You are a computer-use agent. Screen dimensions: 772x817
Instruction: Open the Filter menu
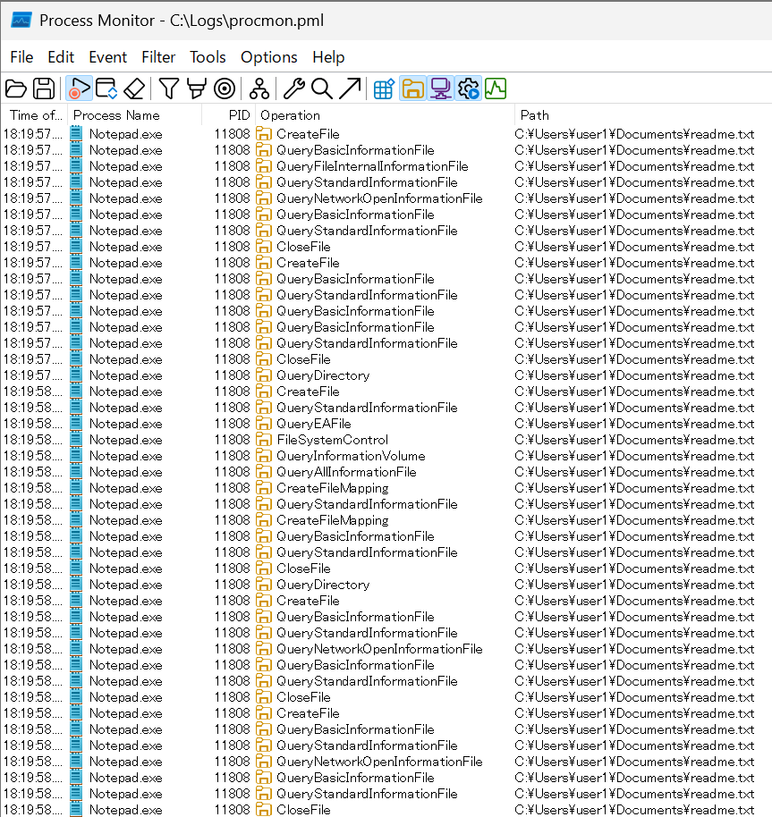[158, 57]
